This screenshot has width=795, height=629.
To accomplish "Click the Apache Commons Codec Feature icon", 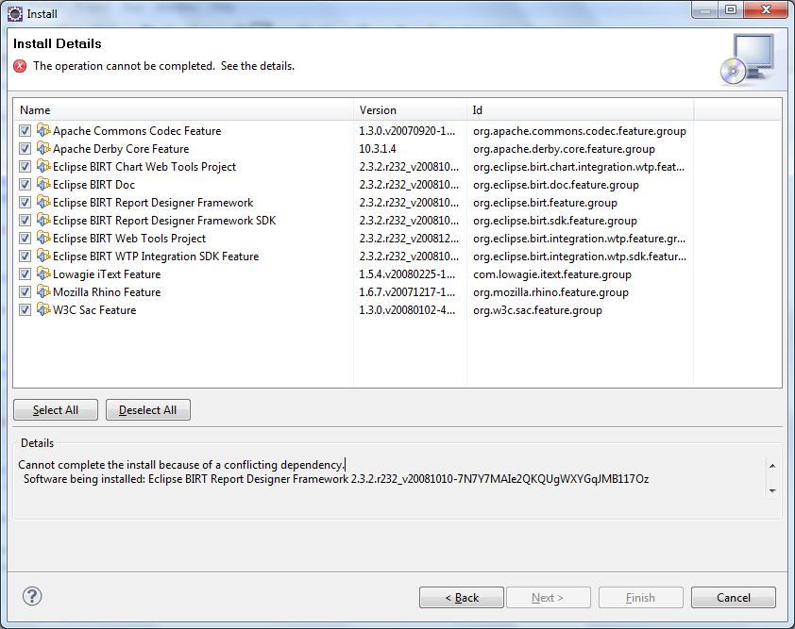I will (x=44, y=131).
